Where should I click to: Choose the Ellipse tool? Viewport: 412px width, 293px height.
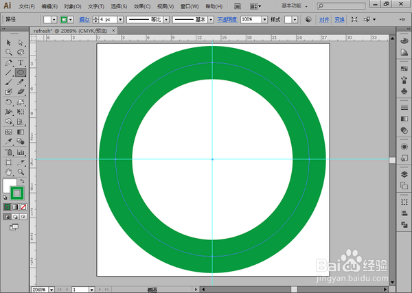pyautogui.click(x=21, y=73)
